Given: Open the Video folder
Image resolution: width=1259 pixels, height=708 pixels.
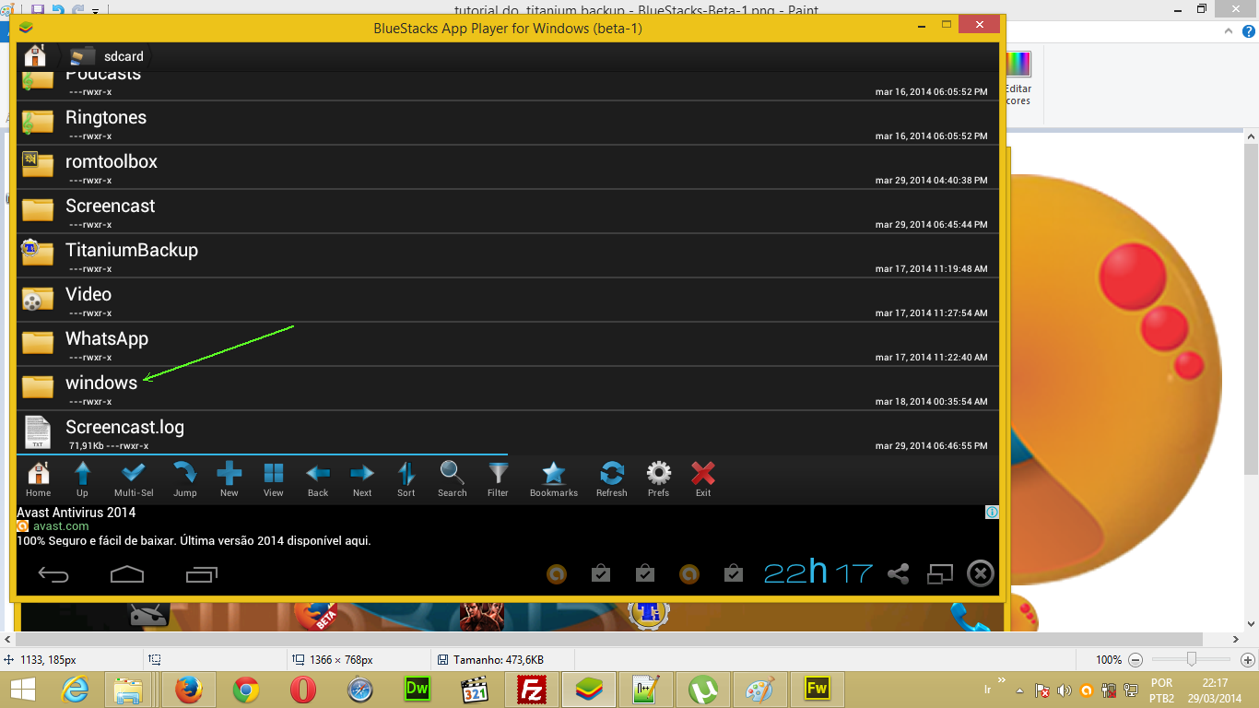Looking at the screenshot, I should 508,300.
